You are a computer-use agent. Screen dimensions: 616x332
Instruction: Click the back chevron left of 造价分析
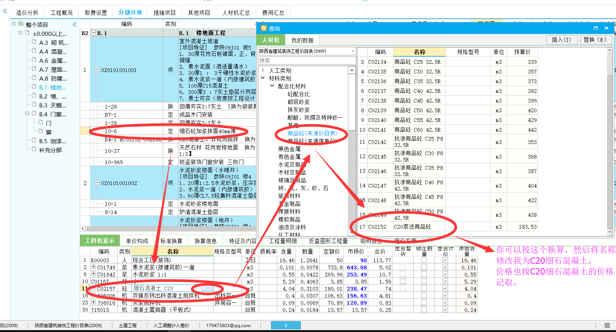4,11
